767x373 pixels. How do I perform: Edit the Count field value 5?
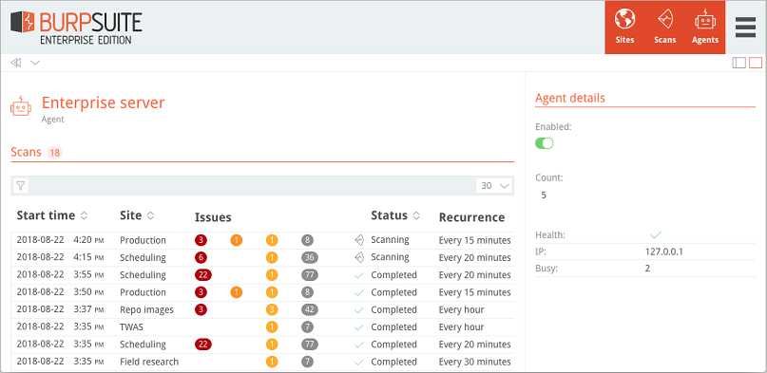544,196
